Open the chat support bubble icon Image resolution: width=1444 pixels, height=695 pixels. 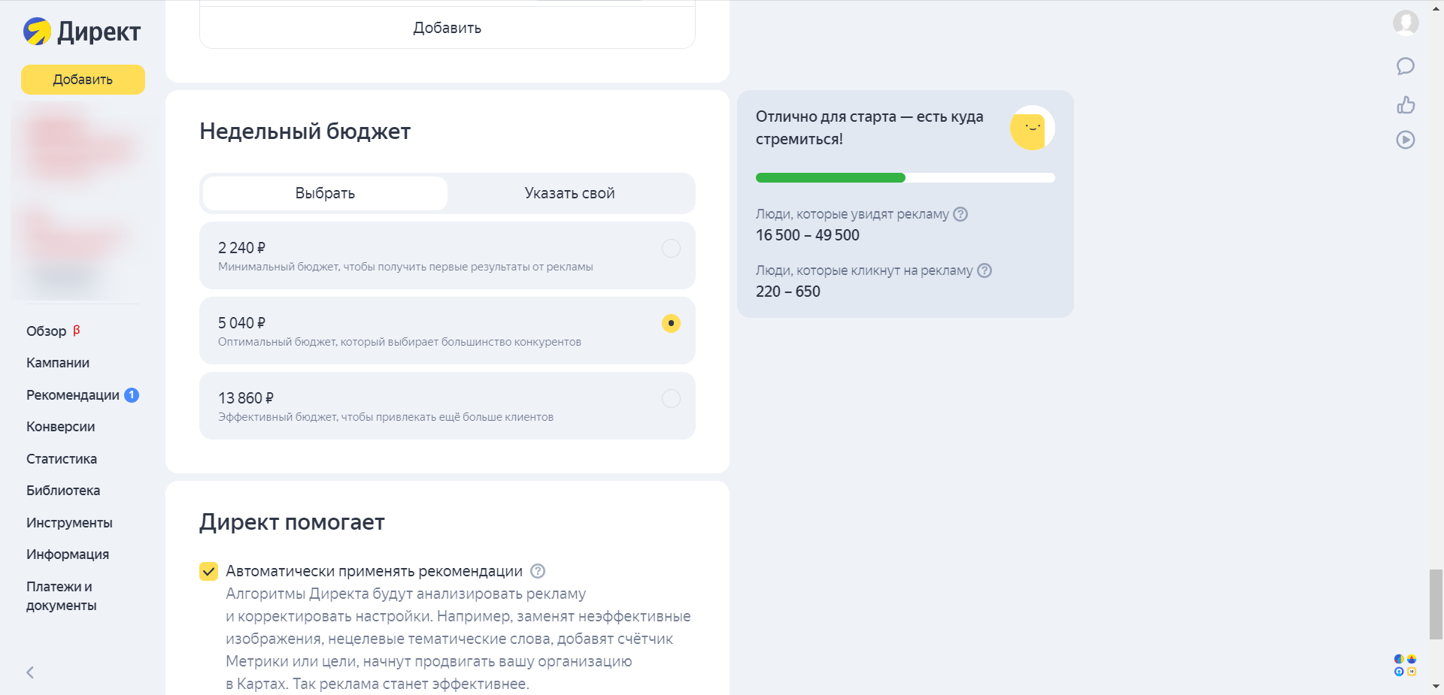pos(1406,66)
